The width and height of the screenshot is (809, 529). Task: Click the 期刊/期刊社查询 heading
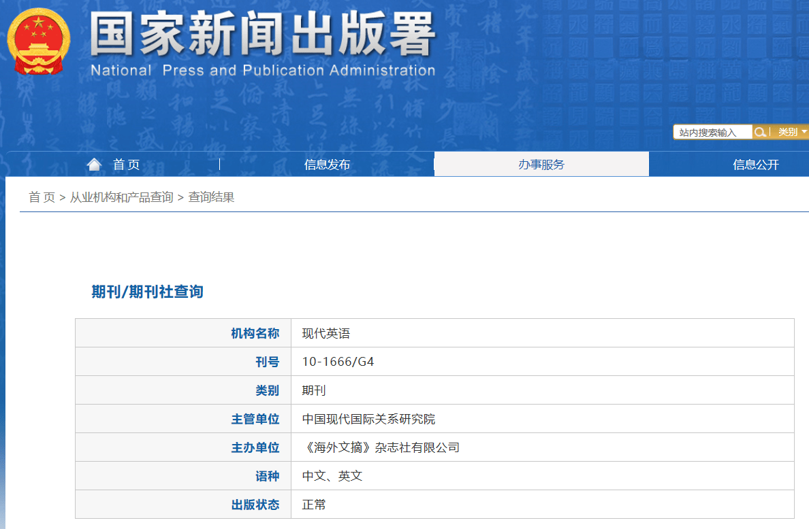tap(148, 292)
